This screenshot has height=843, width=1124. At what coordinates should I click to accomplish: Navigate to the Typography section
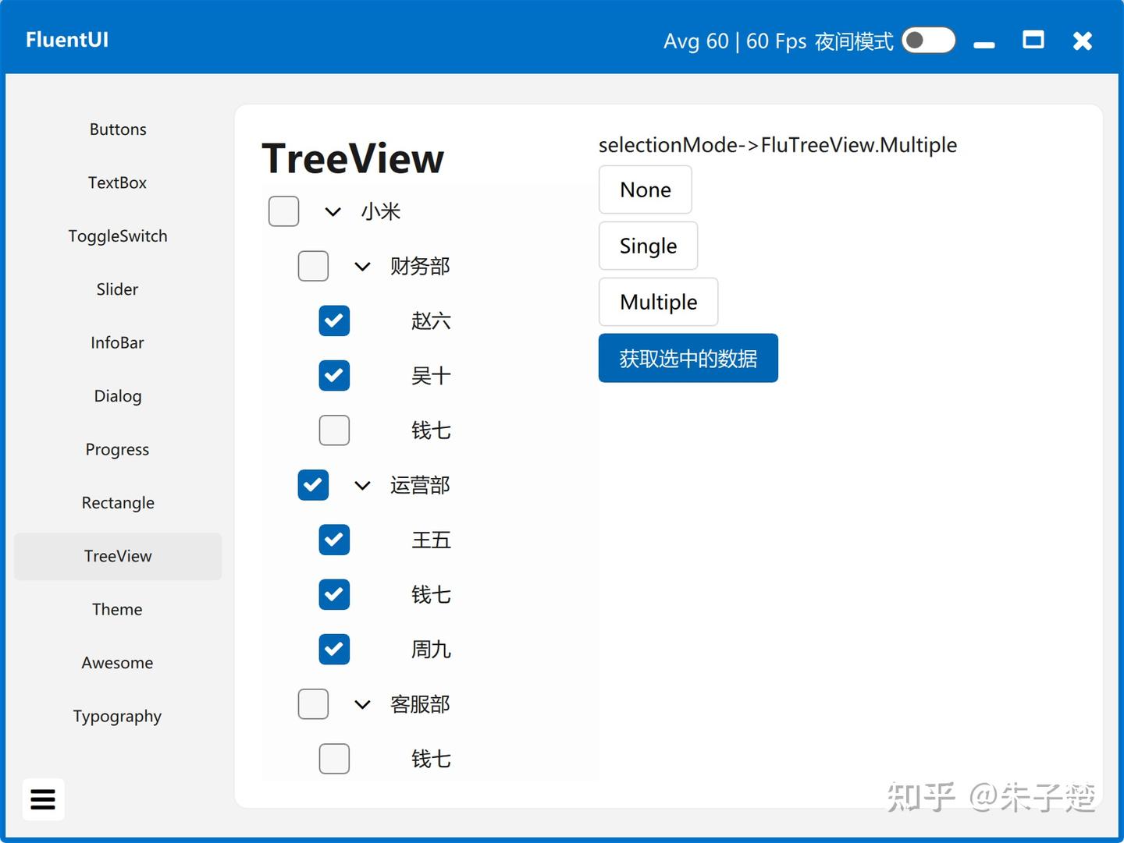pyautogui.click(x=117, y=716)
